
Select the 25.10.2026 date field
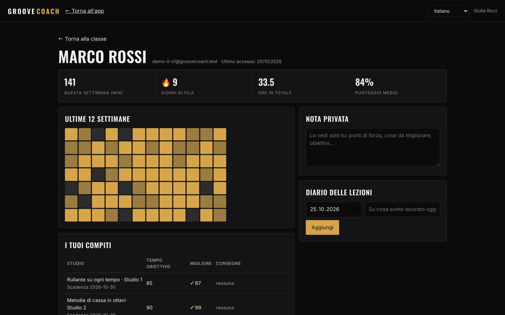pyautogui.click(x=334, y=209)
